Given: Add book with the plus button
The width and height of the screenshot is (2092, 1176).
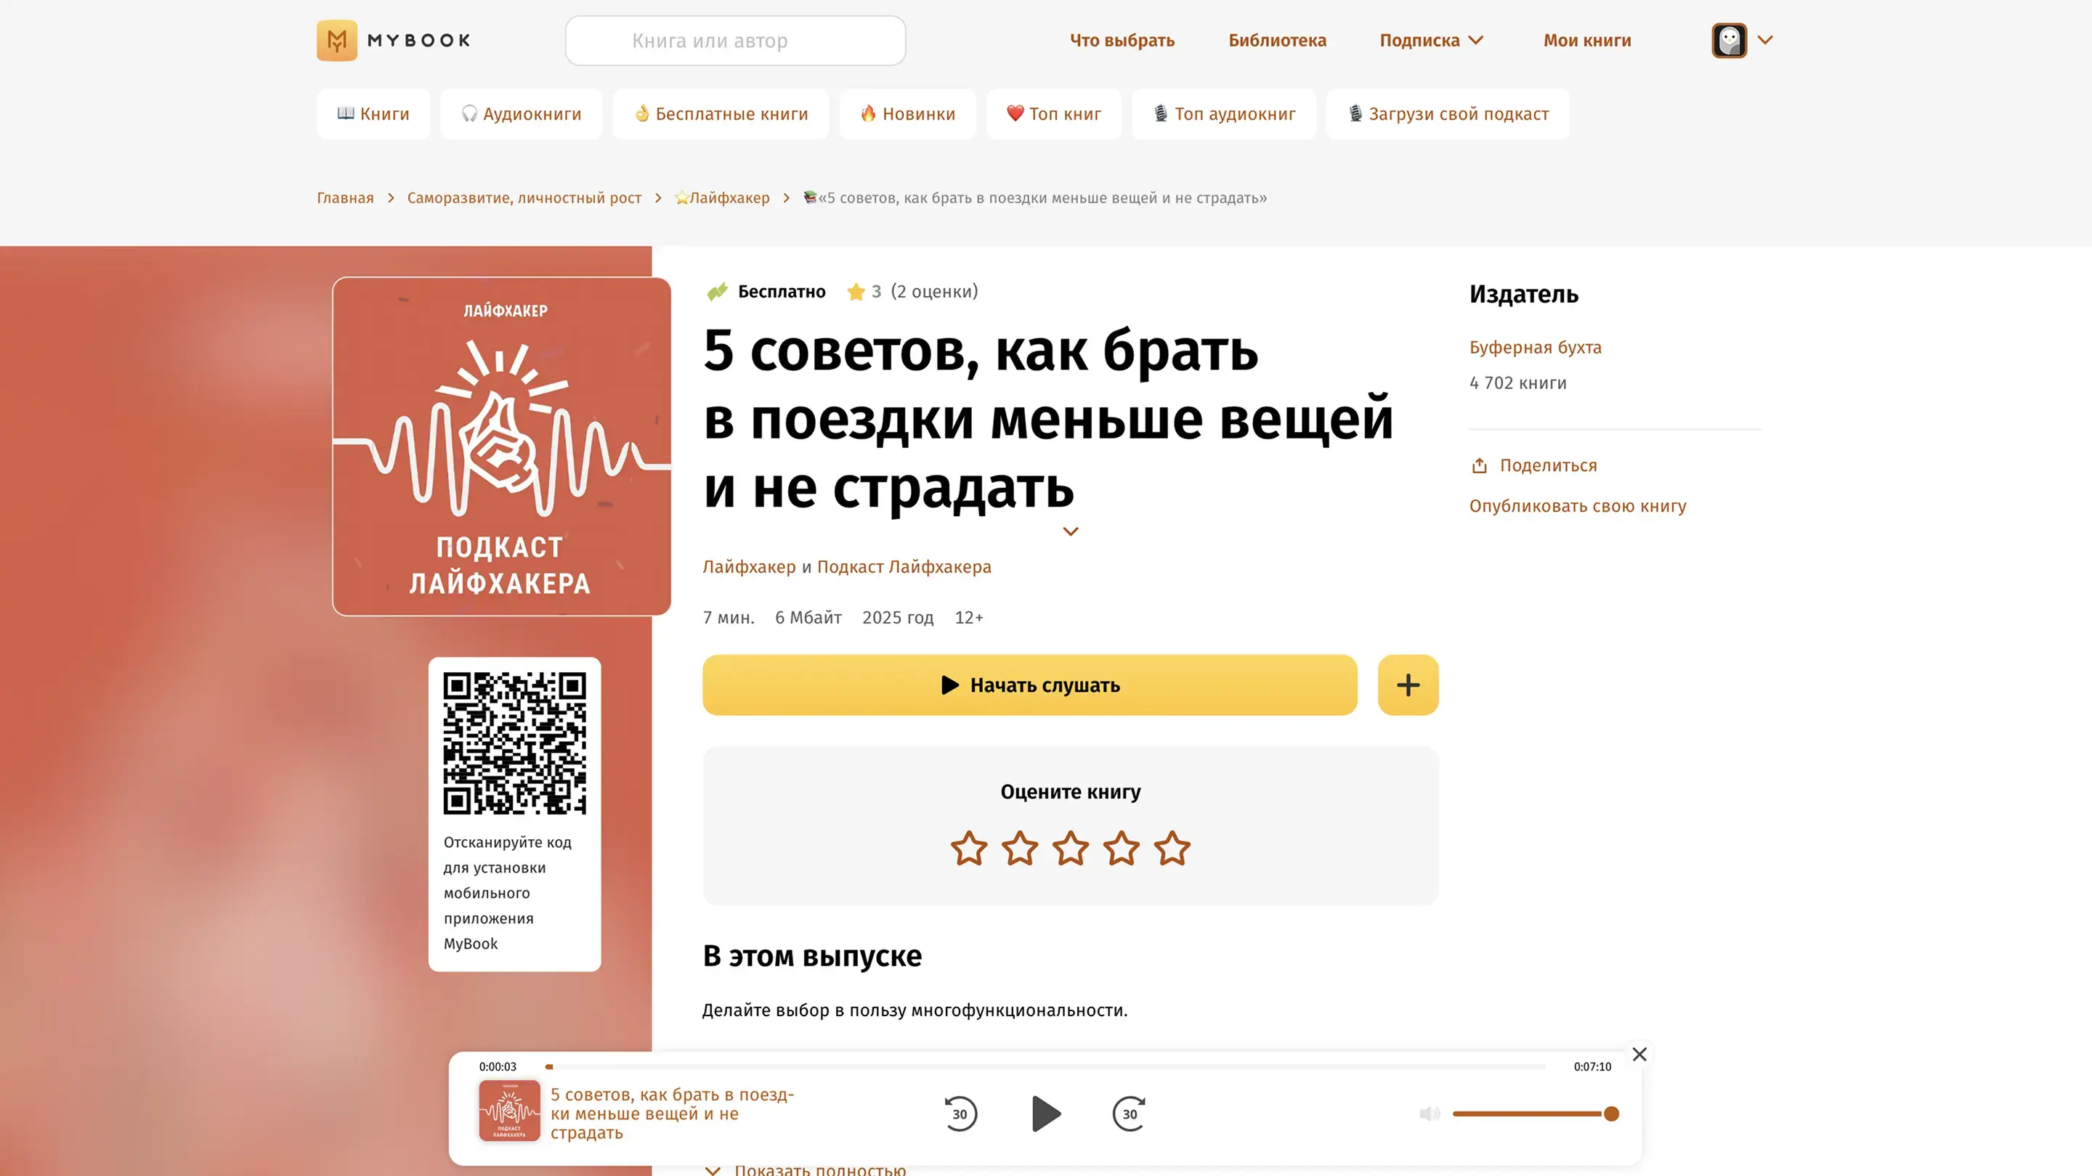Looking at the screenshot, I should point(1408,685).
